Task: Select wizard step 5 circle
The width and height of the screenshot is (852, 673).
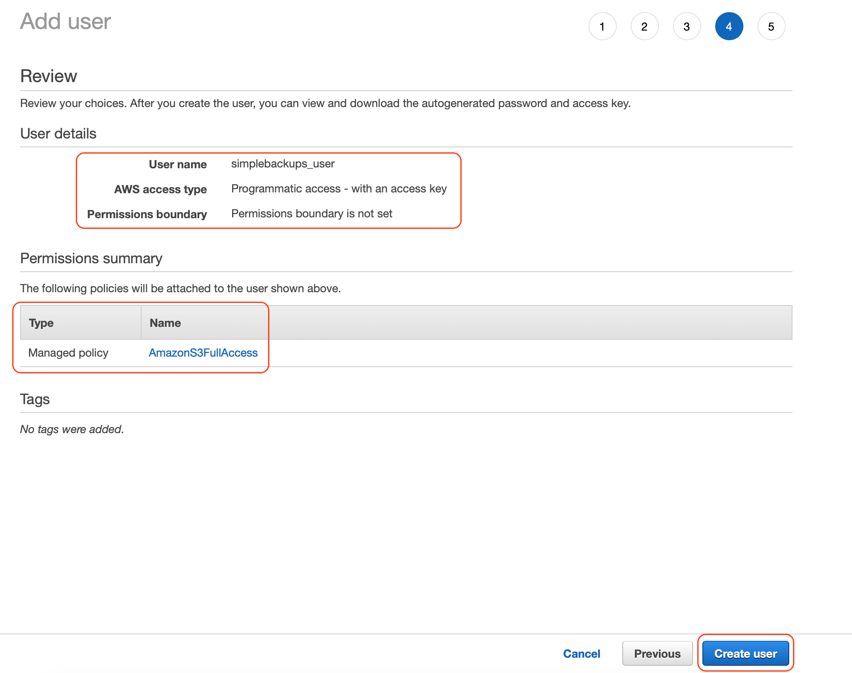Action: pyautogui.click(x=771, y=26)
